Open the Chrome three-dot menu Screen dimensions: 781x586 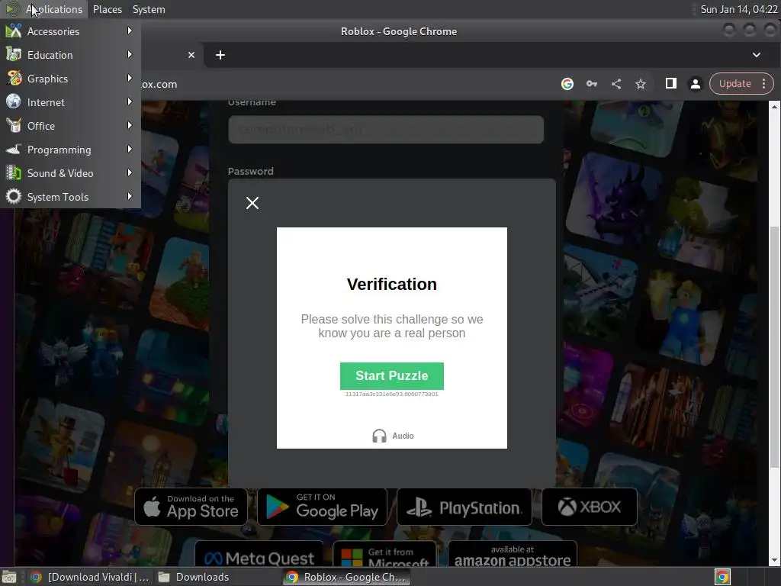763,84
